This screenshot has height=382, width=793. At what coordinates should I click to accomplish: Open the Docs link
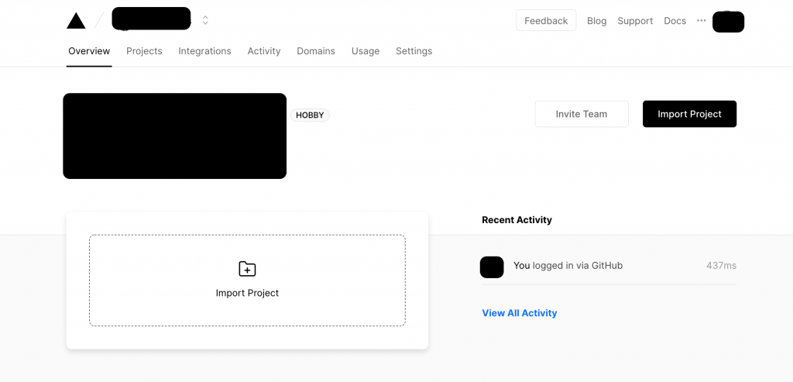point(675,21)
